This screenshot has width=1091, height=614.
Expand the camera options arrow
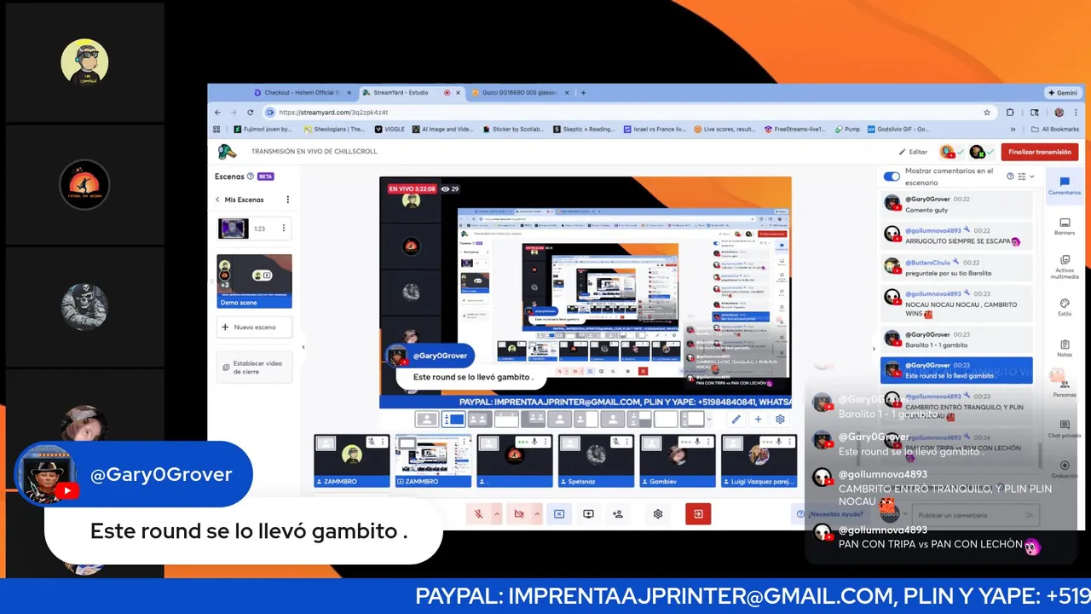click(537, 514)
